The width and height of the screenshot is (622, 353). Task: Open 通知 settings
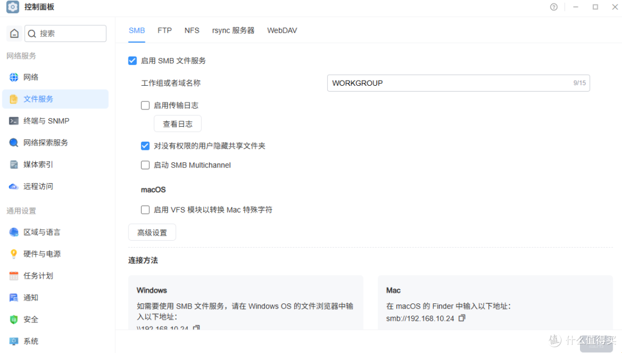click(55, 298)
